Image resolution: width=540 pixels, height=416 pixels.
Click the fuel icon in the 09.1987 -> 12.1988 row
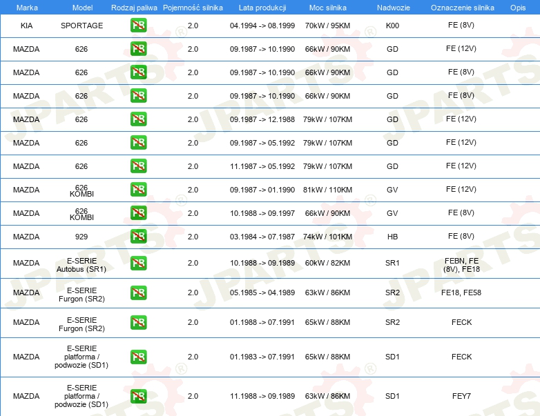138,119
